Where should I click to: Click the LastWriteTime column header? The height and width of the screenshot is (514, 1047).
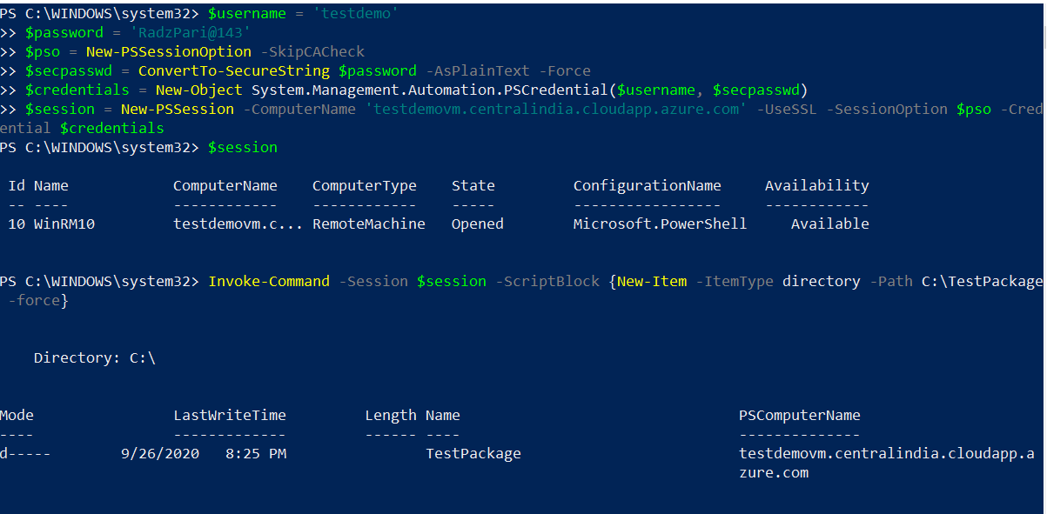tap(229, 415)
